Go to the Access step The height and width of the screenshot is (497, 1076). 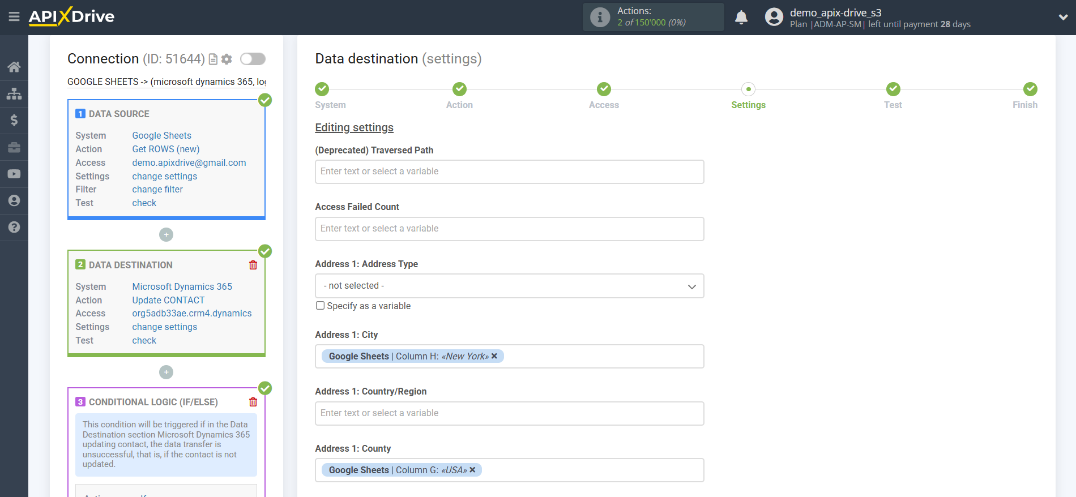[x=604, y=89]
